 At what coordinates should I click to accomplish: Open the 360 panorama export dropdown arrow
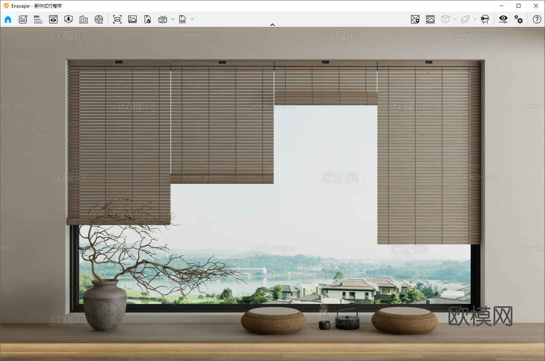[173, 19]
